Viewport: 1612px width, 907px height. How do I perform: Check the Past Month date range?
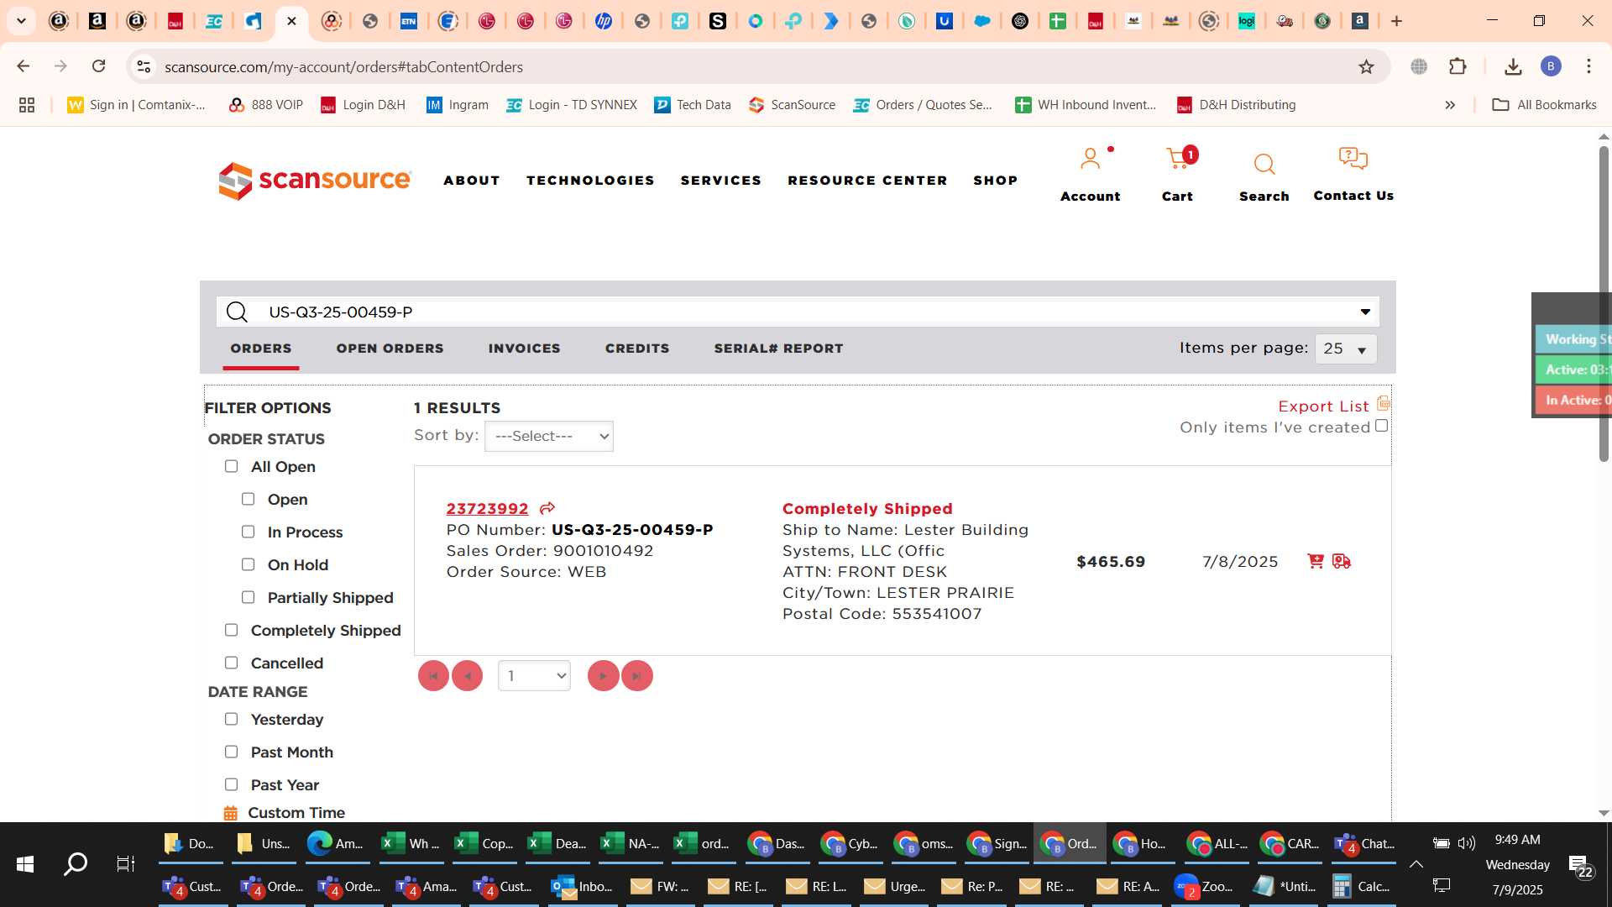(x=231, y=752)
